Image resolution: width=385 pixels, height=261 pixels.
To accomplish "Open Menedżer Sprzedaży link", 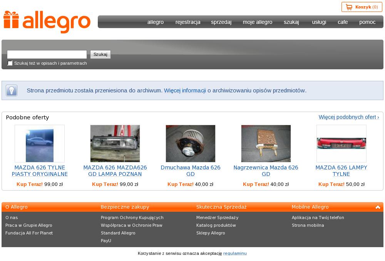I will coord(217,217).
